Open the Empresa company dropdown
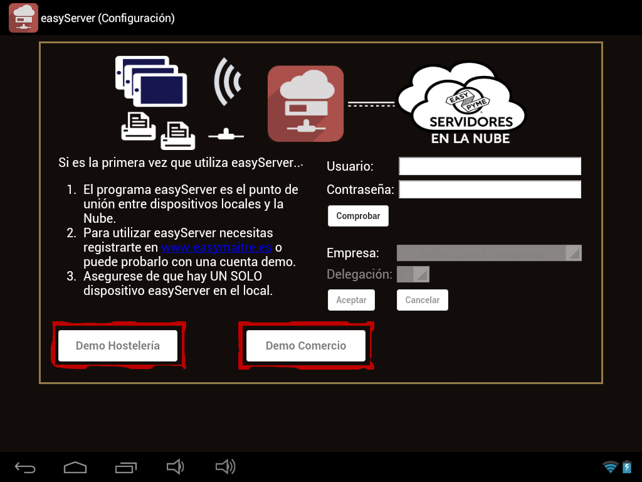The height and width of the screenshot is (482, 642). (x=489, y=253)
